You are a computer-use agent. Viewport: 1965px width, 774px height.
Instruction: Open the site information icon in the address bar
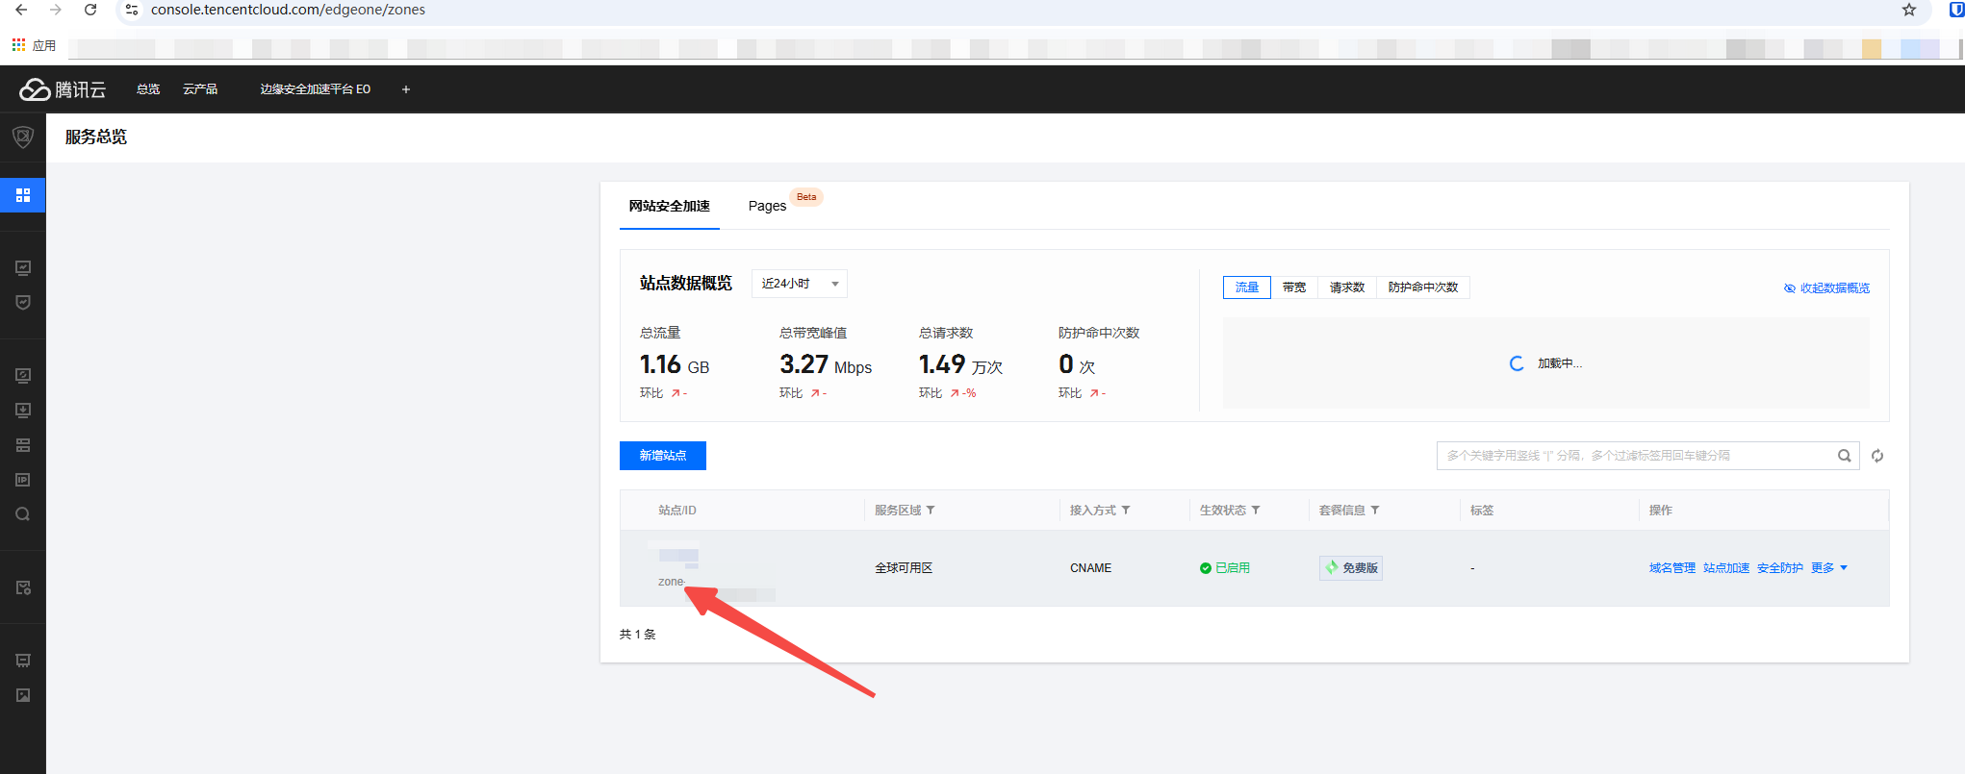132,10
